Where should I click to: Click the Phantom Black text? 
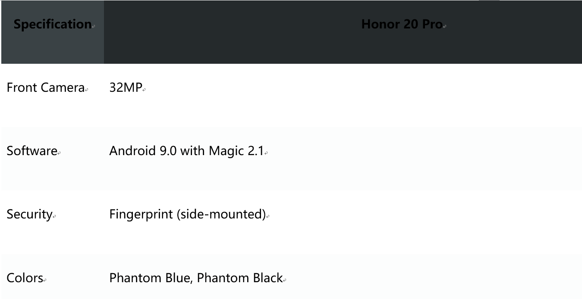coord(239,278)
